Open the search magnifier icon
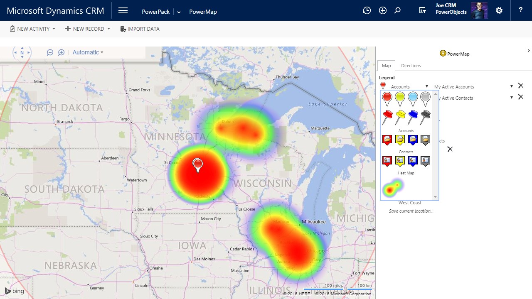 [397, 11]
